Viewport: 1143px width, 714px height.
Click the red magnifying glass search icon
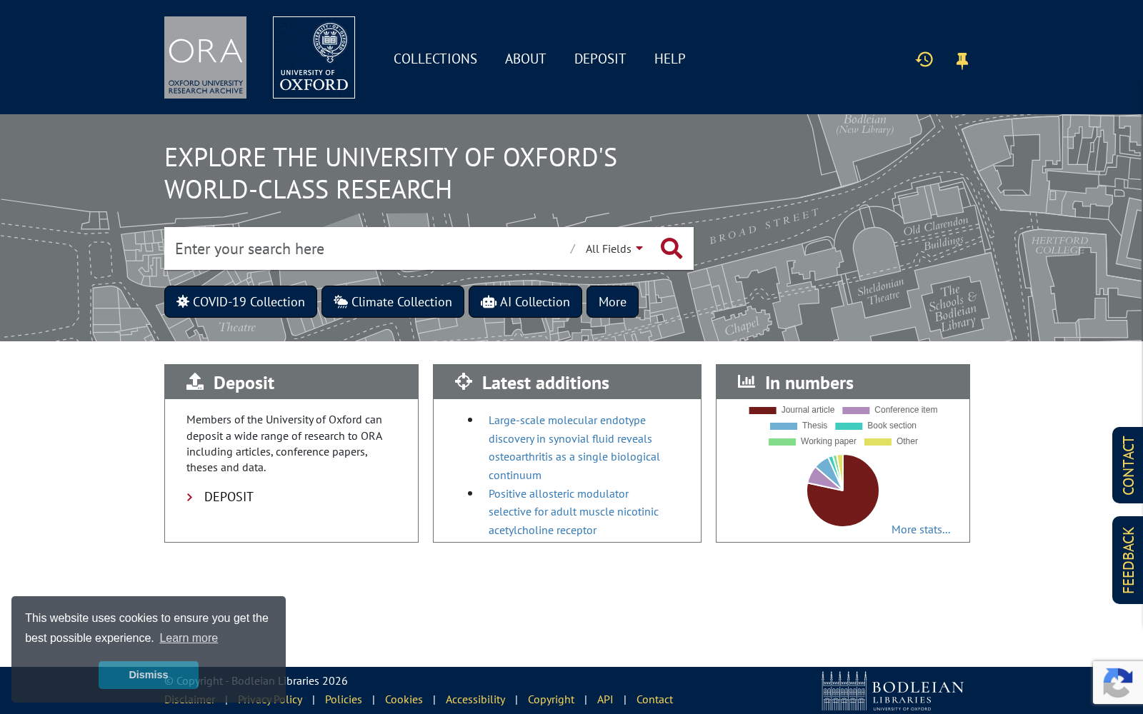(x=672, y=248)
